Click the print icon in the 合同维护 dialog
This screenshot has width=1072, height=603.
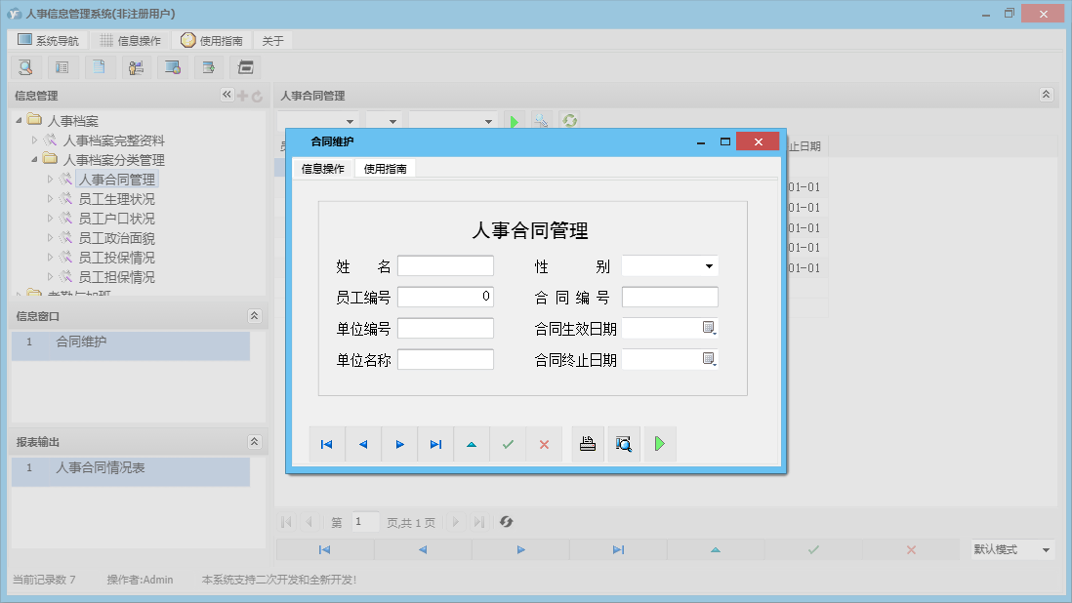587,444
